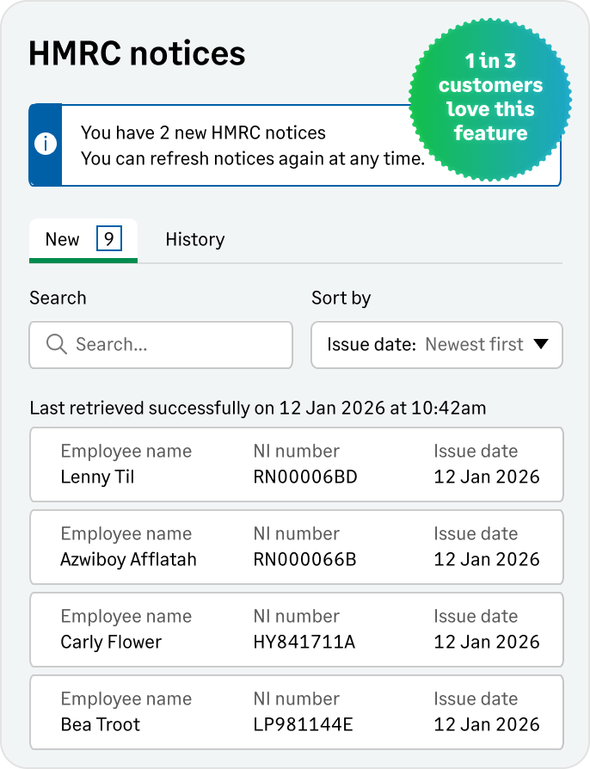Select the Bea Troot employee name

101,724
